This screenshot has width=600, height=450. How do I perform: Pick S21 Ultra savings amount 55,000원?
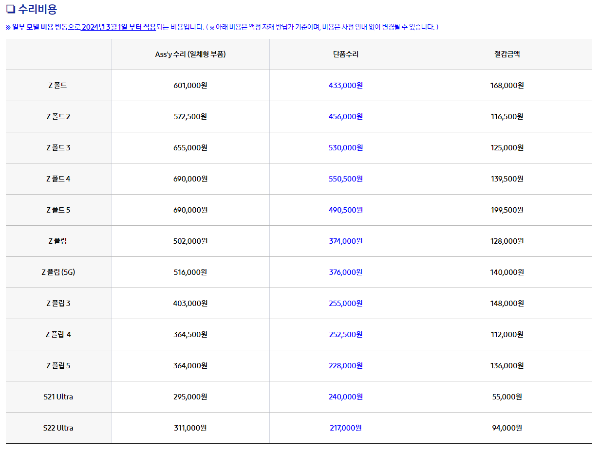point(507,397)
